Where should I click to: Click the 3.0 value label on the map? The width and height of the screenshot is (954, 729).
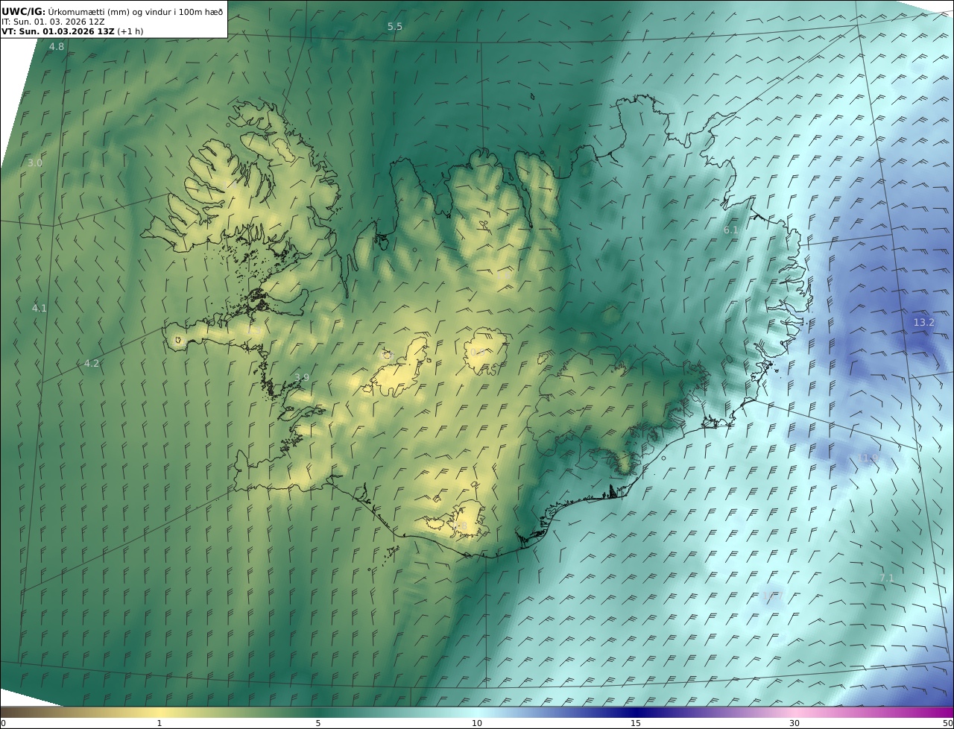click(35, 162)
